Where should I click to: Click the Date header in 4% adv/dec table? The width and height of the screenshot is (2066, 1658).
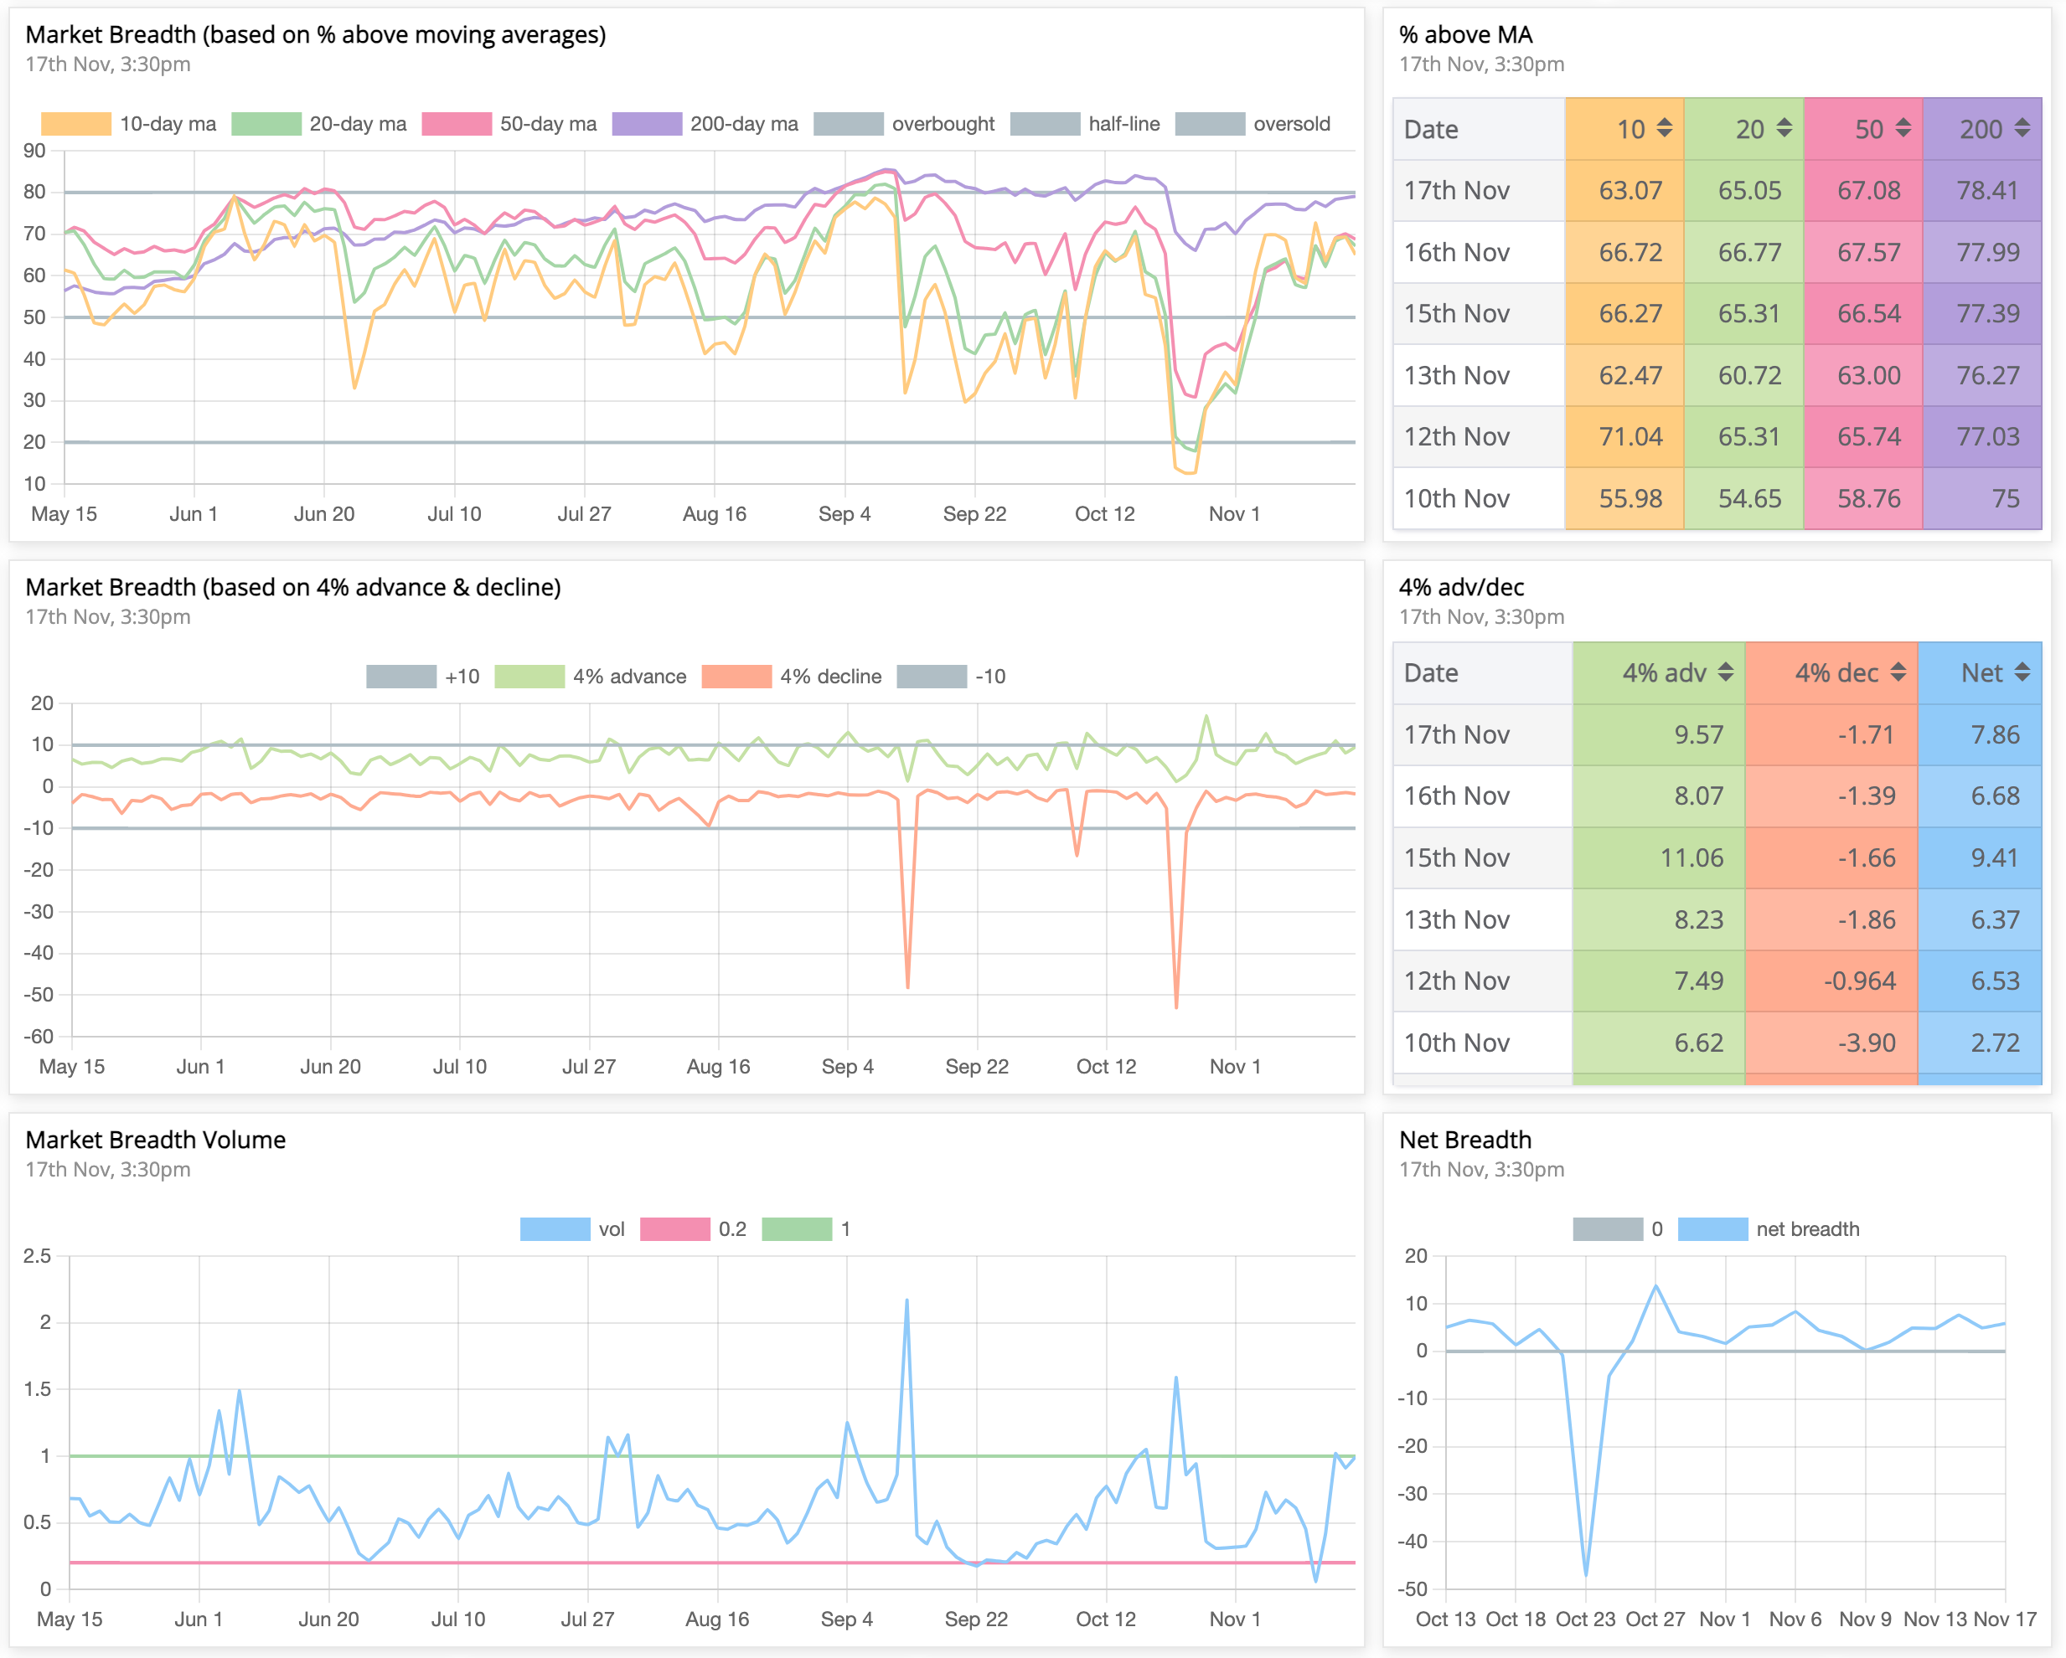1431,673
